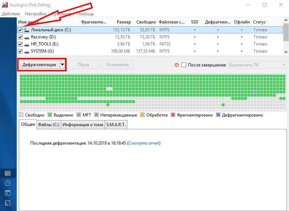
Task: Click the Auslogics Disk Defrag title bar icon
Action: point(5,5)
